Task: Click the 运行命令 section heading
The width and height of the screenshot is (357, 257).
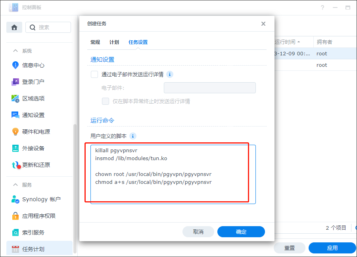Action: (x=102, y=121)
